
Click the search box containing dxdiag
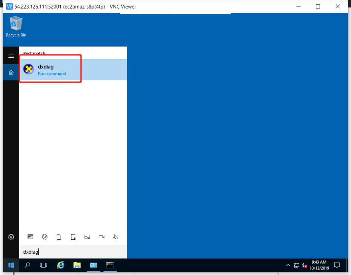[73, 252]
